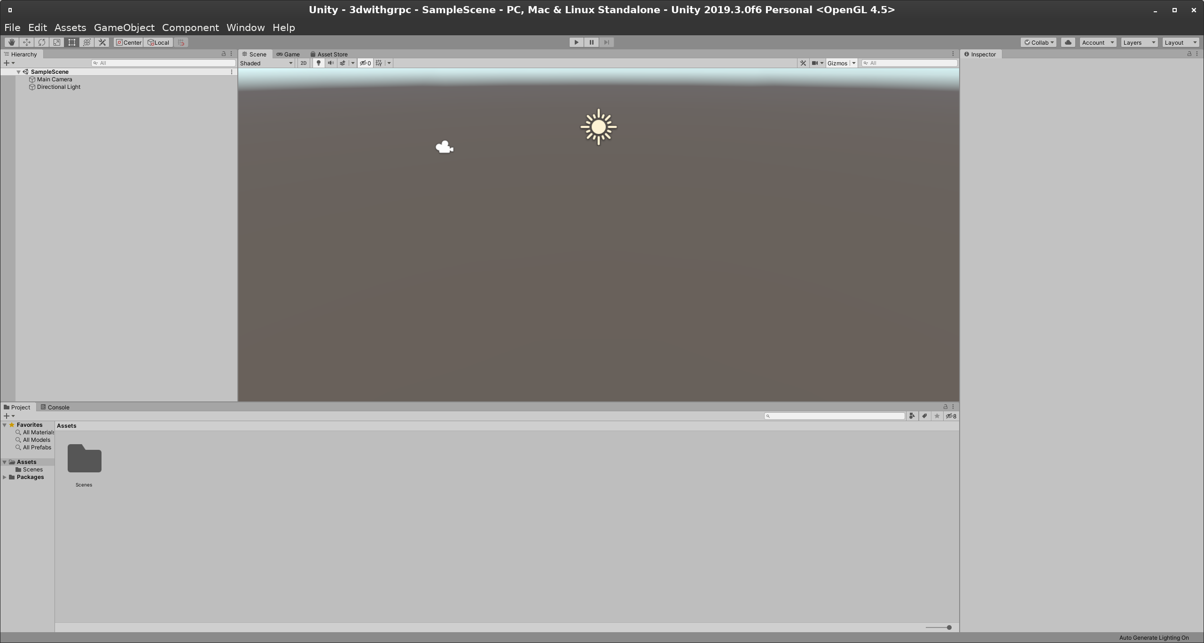Click the scene camera settings wrench icon
Screen dimensions: 1204x643
[802, 63]
